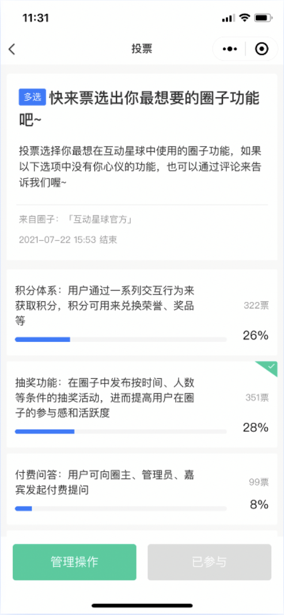
Task: Tap the poll title 快来票选出你最想要的圈子功能吧
Action: (x=140, y=108)
